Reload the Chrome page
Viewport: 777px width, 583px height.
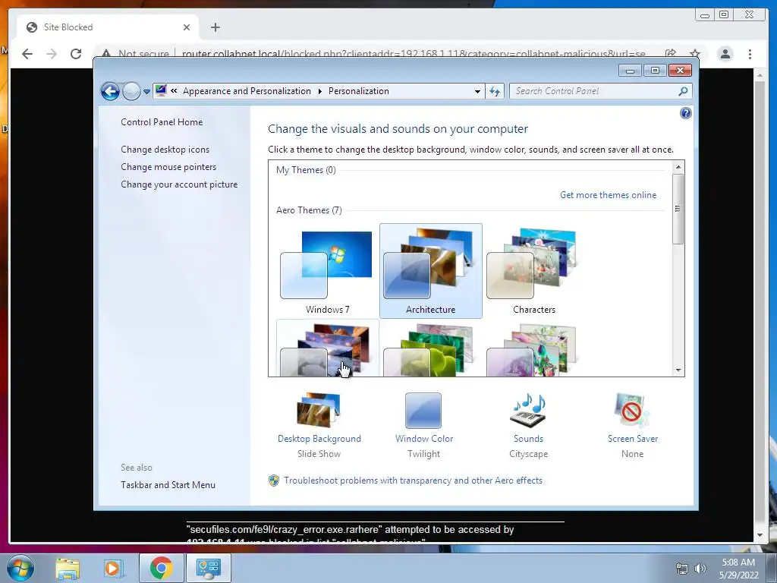[x=76, y=54]
